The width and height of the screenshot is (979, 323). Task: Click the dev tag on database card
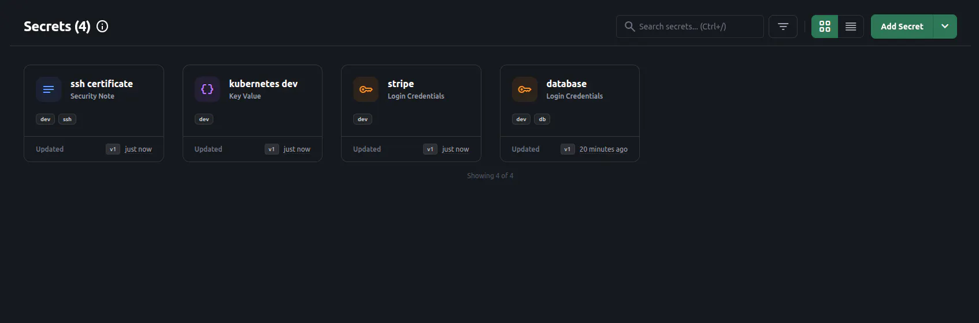tap(521, 119)
